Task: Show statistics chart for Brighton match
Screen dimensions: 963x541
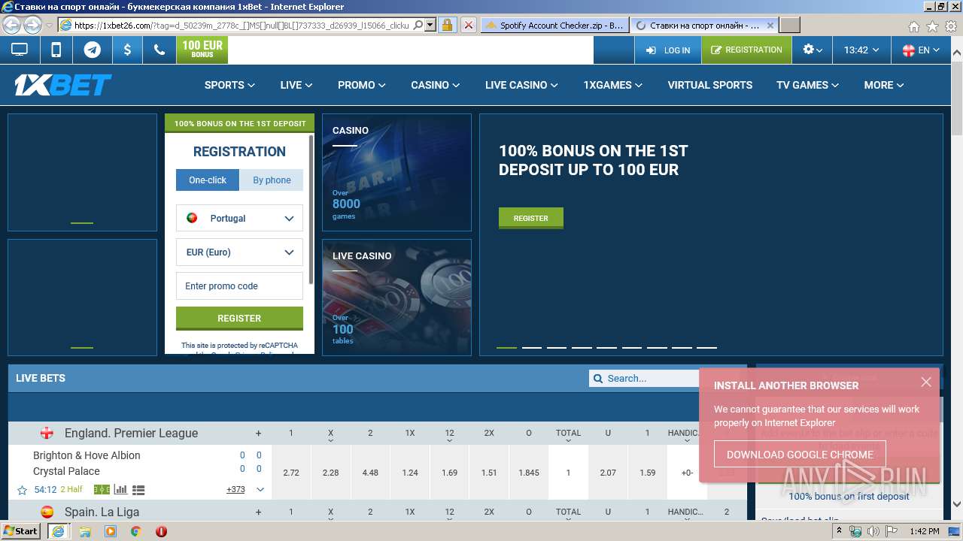Action: click(x=120, y=490)
